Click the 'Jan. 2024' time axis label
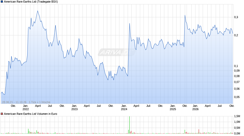 tap(124, 108)
